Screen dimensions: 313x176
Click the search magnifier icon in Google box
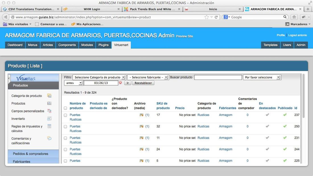point(285,17)
